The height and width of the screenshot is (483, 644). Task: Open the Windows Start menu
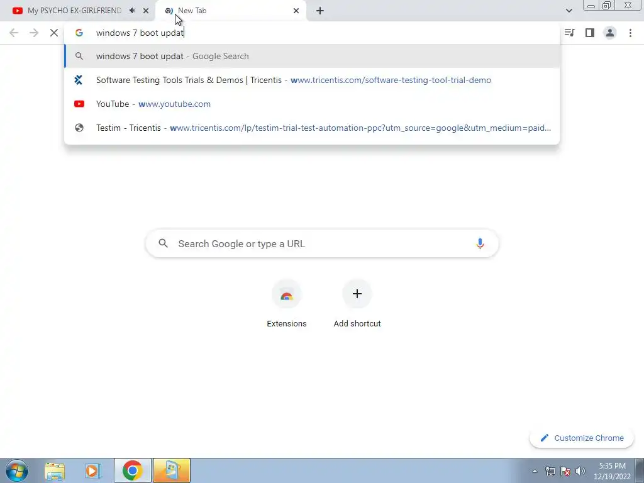pyautogui.click(x=17, y=470)
